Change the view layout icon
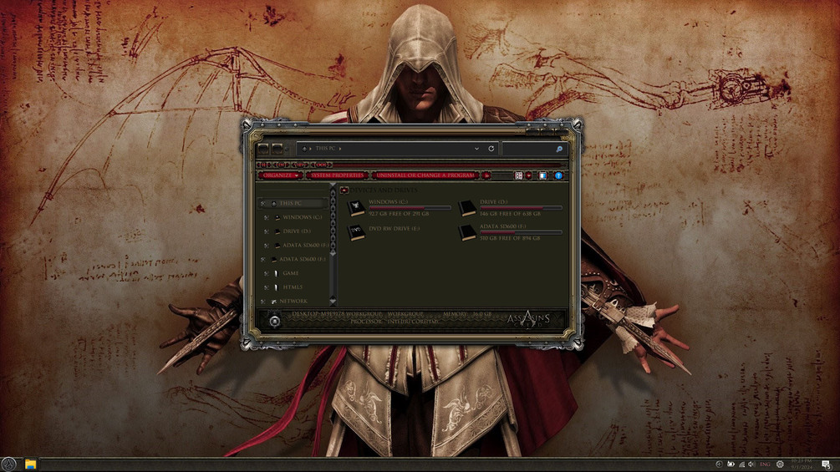Viewport: 840px width, 472px height. [x=518, y=175]
